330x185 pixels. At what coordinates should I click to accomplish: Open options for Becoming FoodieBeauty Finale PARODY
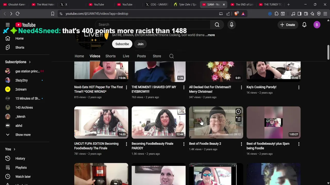pos(184,144)
